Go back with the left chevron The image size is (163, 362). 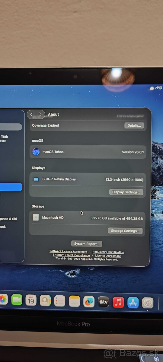(32, 115)
